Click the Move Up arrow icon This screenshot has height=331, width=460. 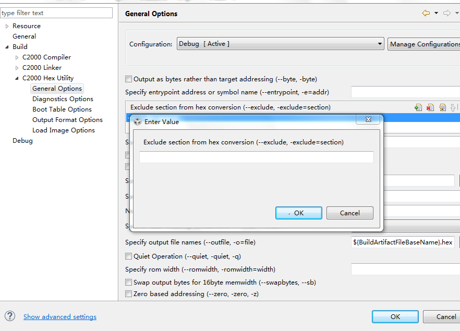coord(453,107)
